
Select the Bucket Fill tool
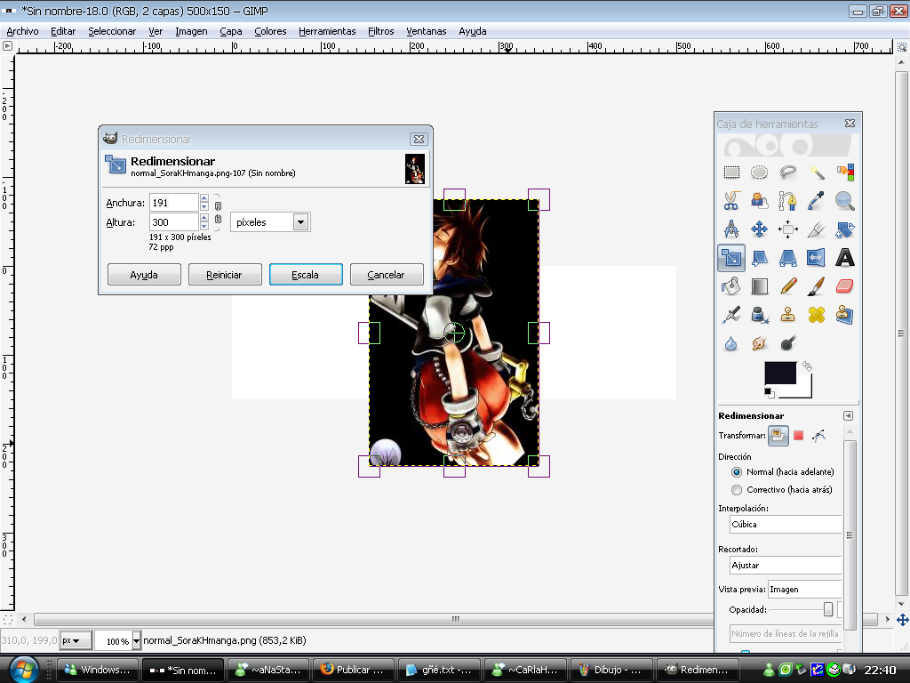[x=731, y=286]
